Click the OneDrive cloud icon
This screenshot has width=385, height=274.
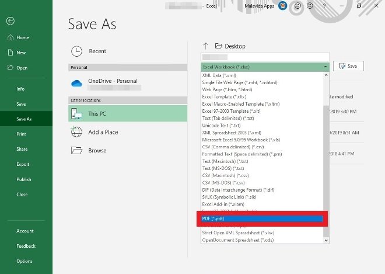76,84
